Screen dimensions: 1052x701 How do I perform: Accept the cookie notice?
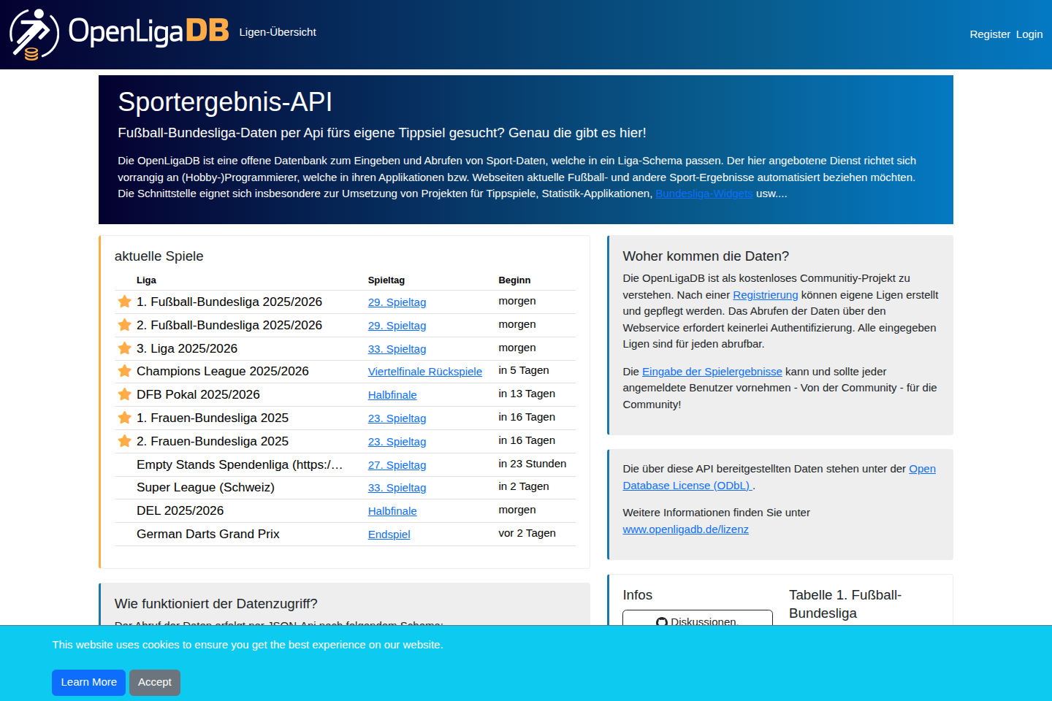click(x=154, y=682)
